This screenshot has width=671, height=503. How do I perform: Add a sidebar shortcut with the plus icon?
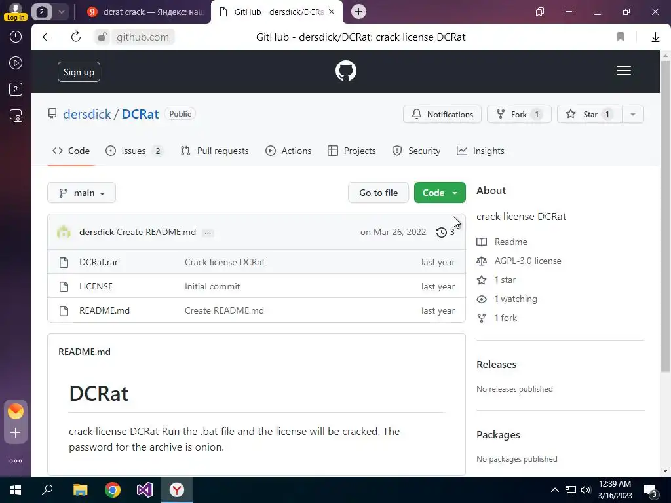16,433
